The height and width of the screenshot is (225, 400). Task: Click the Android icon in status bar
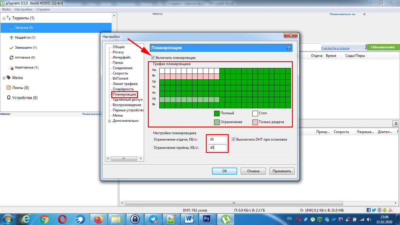pyautogui.click(x=385, y=210)
